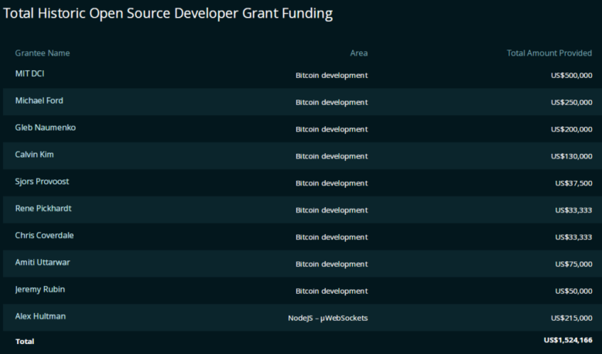
Task: Click on Michael Ford's name
Action: [39, 100]
